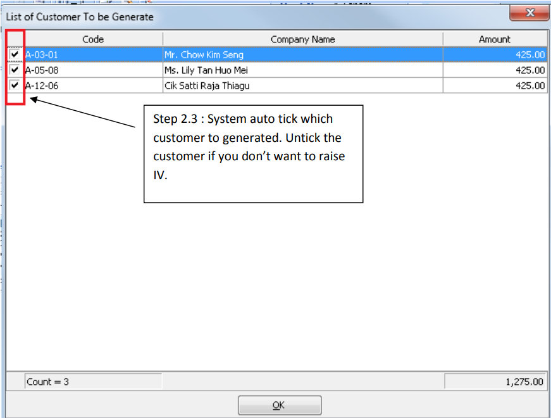Click the blank checkbox column header
551x418 pixels.
(x=15, y=39)
